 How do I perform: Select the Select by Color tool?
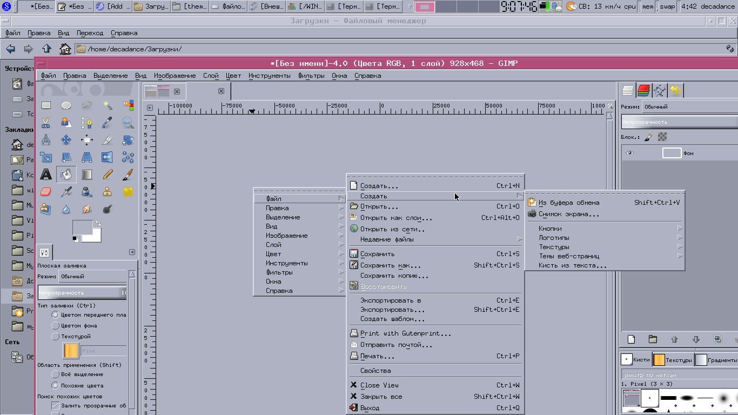point(128,105)
